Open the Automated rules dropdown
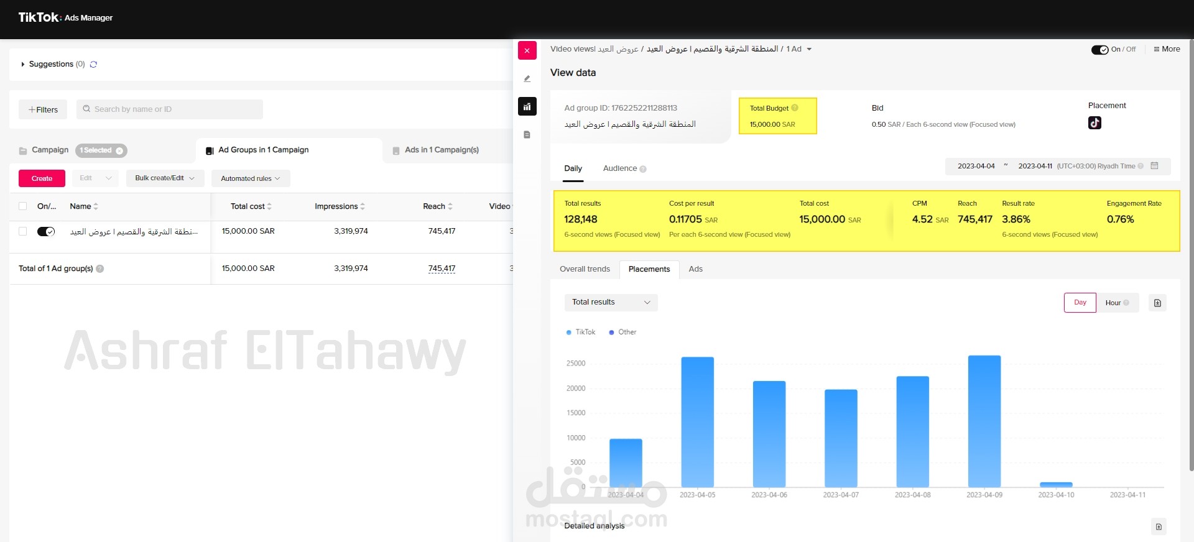The height and width of the screenshot is (542, 1194). (x=251, y=178)
